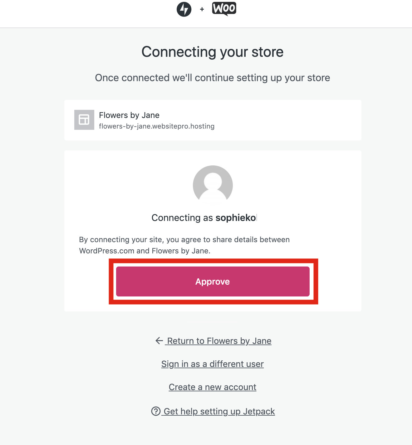412x445 pixels.
Task: Click the Jetpack lightning bolt logo
Action: pos(184,9)
